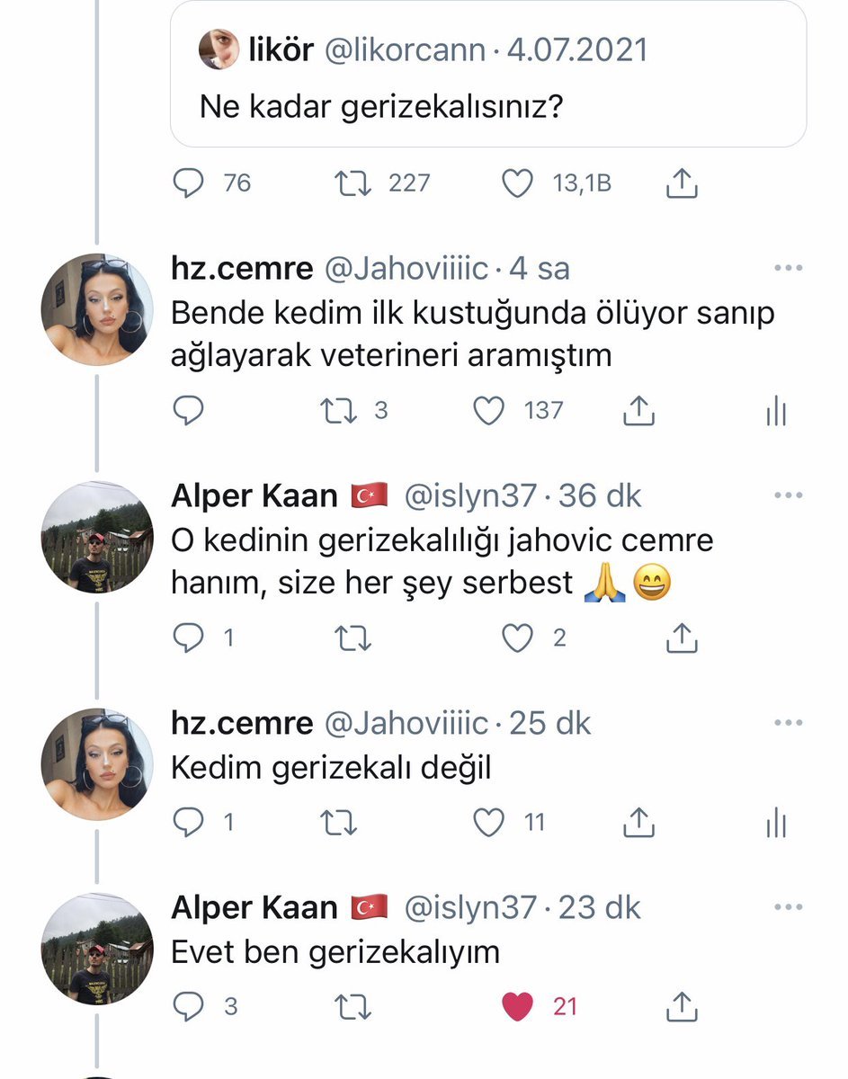Open more options on hz.cemre's 4 sa tweet
848x1079 pixels.
pos(787,268)
